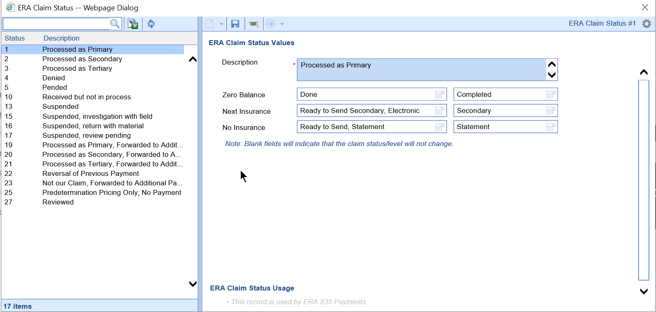Select 'Suspended, investigation with field' row
656x312 pixels.
93,116
